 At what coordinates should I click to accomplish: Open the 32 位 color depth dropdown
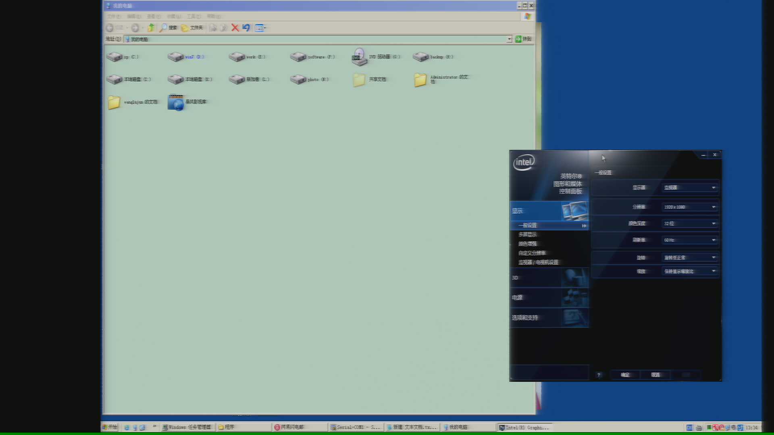690,224
